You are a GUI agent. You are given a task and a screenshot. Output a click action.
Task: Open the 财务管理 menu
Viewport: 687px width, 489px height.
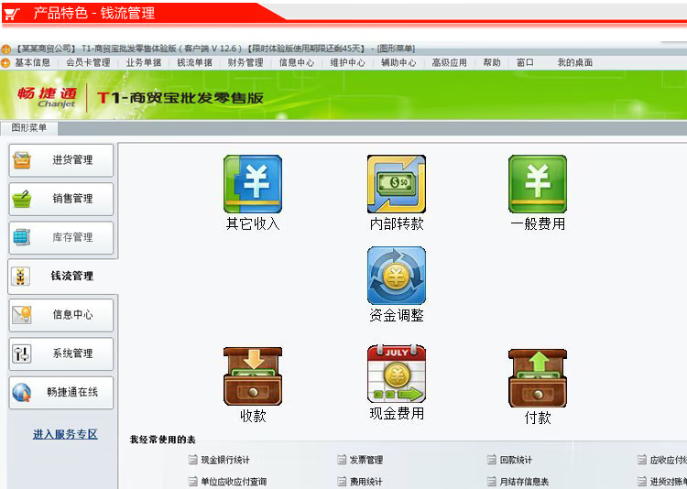point(245,62)
